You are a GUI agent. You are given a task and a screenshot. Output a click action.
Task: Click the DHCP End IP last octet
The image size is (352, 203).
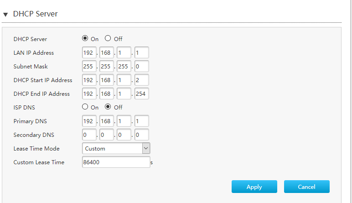[141, 94]
